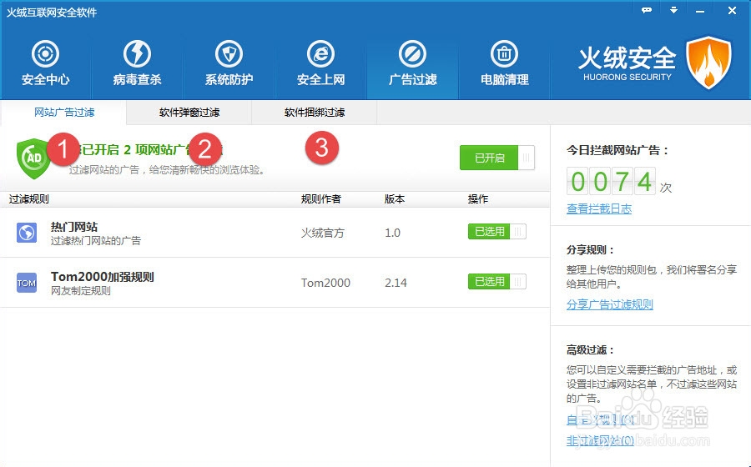751x467 pixels.
Task: Open the title bar dropdown menu arrow
Action: [673, 10]
